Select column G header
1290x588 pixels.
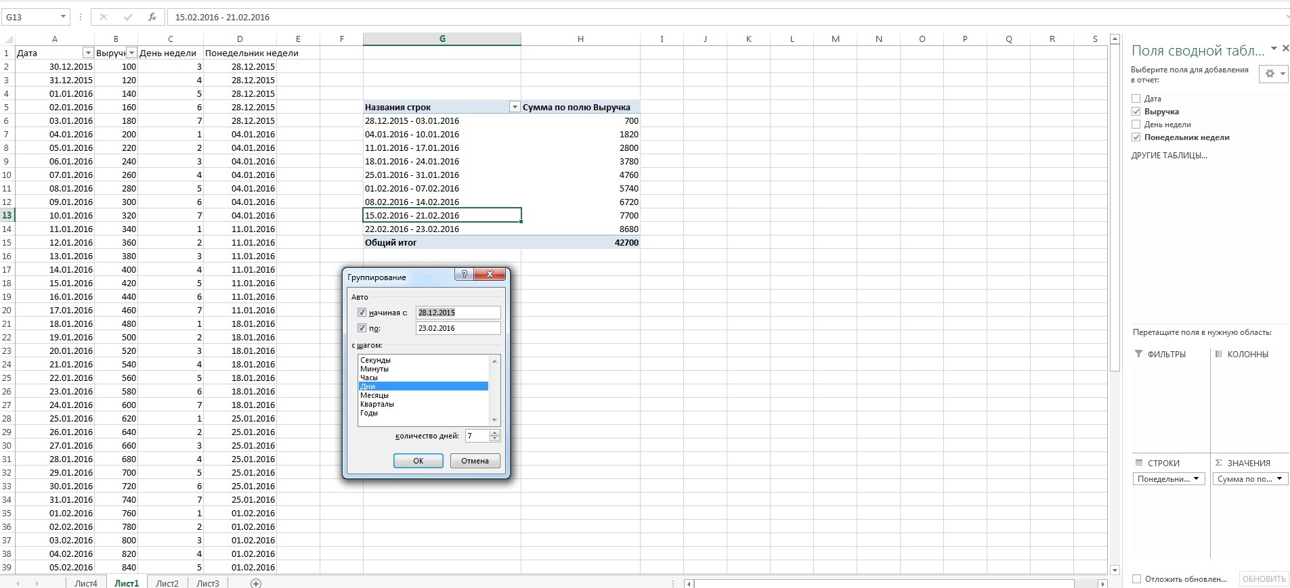pyautogui.click(x=442, y=39)
